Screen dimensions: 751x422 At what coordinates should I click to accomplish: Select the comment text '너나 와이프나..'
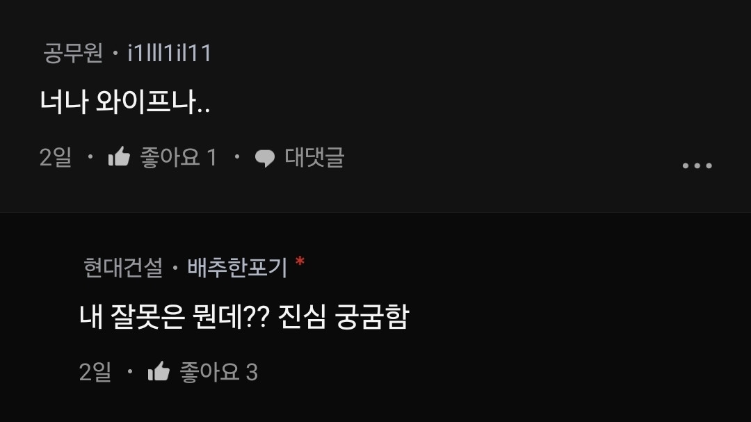[125, 102]
